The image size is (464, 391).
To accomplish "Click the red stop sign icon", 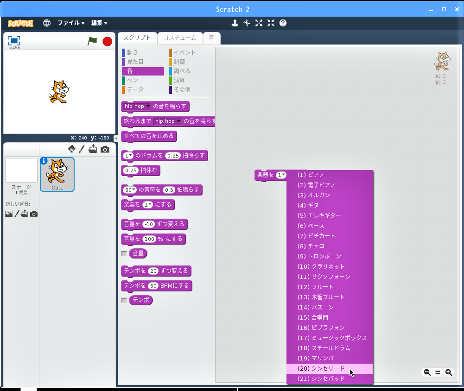I will click(108, 41).
